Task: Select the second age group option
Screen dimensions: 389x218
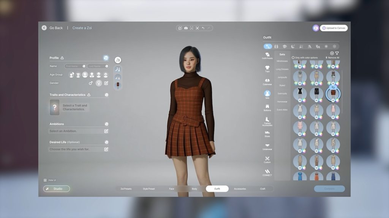Action: point(78,75)
